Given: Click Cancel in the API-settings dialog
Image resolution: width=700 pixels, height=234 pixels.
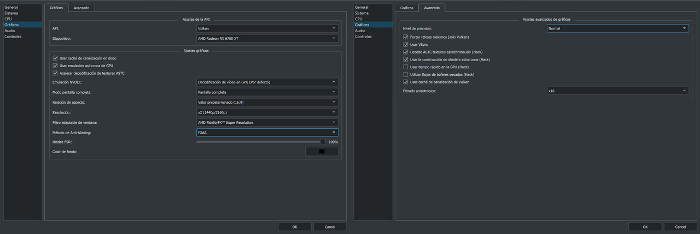Looking at the screenshot, I should coord(330,226).
